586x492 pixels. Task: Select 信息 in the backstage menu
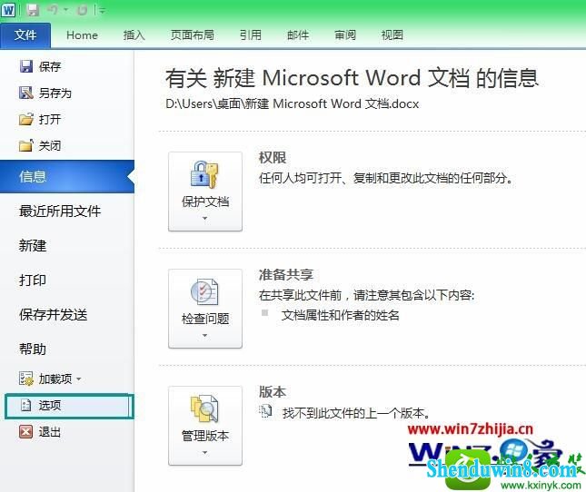click(67, 177)
